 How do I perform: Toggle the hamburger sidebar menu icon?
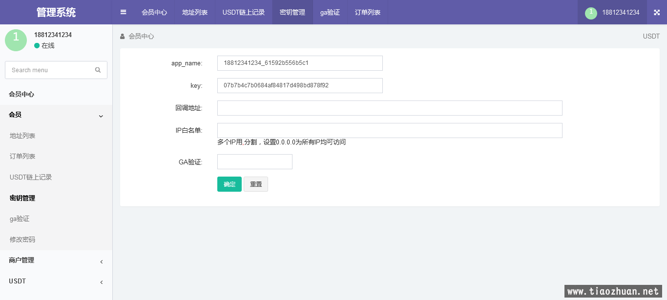click(x=124, y=12)
